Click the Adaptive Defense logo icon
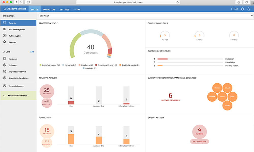The width and height of the screenshot is (254, 152). click(5, 9)
